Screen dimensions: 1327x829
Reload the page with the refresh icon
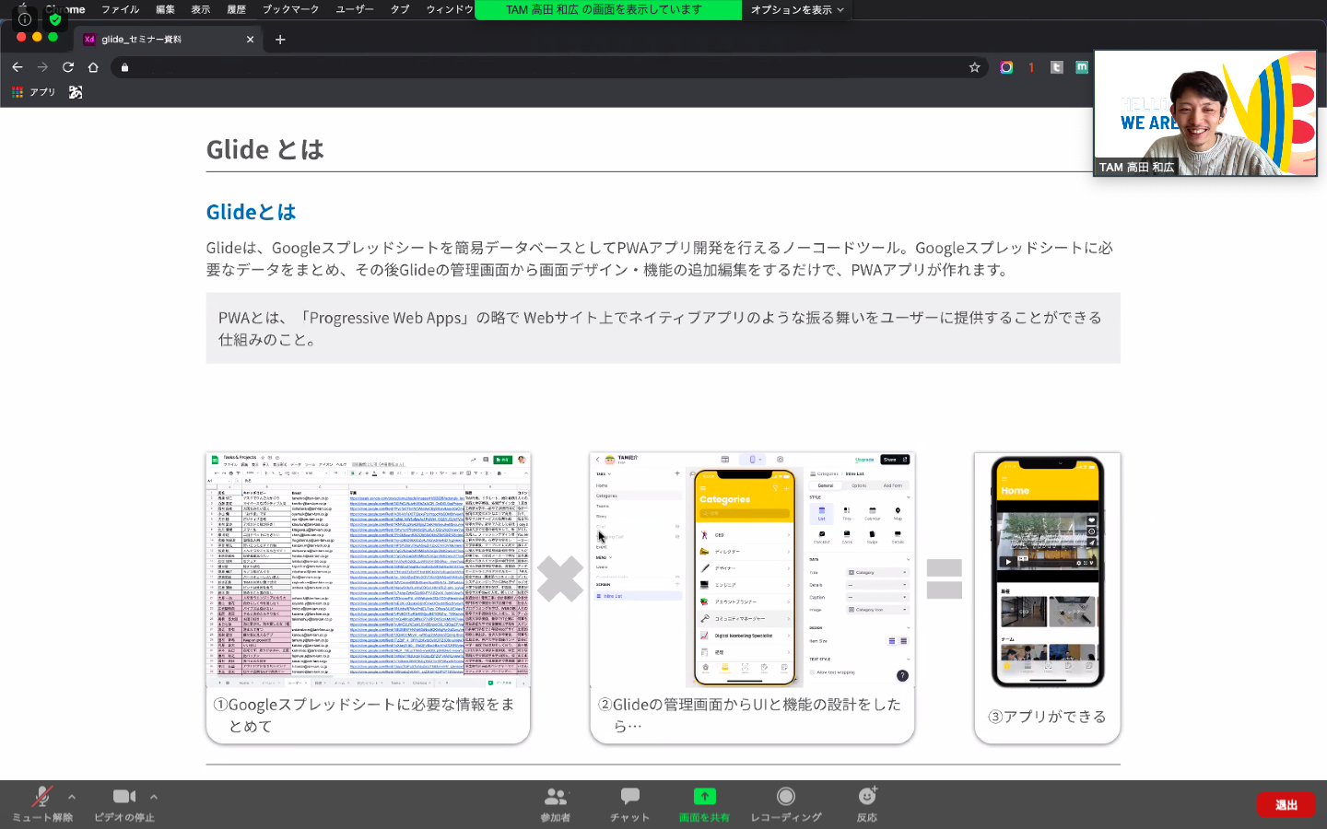(x=67, y=67)
